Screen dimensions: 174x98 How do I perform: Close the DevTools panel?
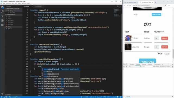click(172, 64)
